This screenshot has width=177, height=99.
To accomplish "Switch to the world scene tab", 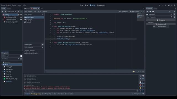I will click(x=27, y=9).
